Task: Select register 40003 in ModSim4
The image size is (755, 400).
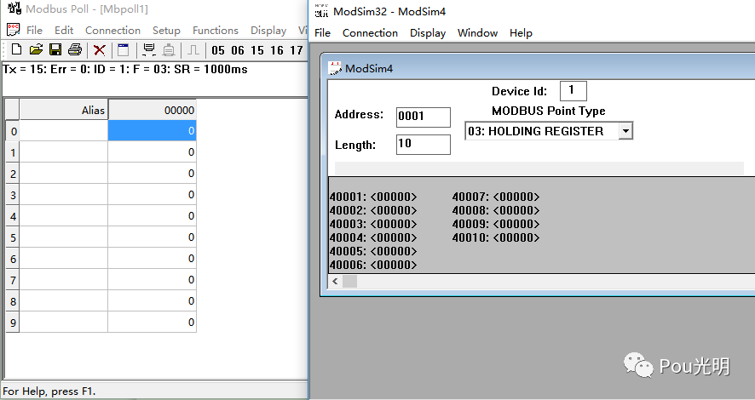Action: click(373, 224)
